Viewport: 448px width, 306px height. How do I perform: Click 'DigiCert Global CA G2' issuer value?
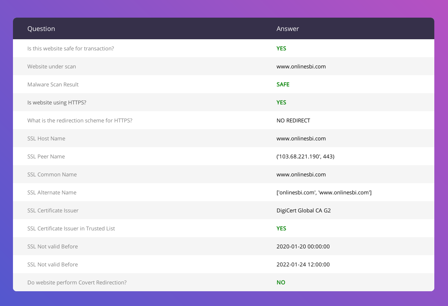coord(304,210)
